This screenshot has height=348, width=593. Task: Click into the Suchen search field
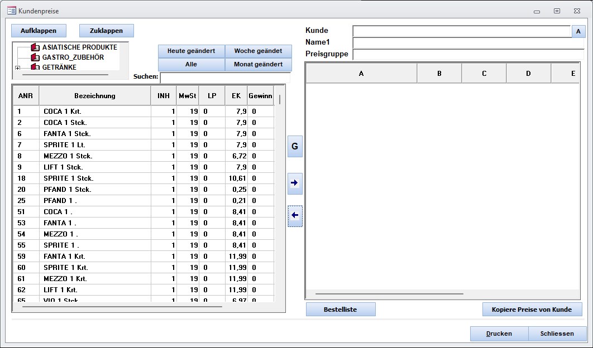click(x=224, y=78)
